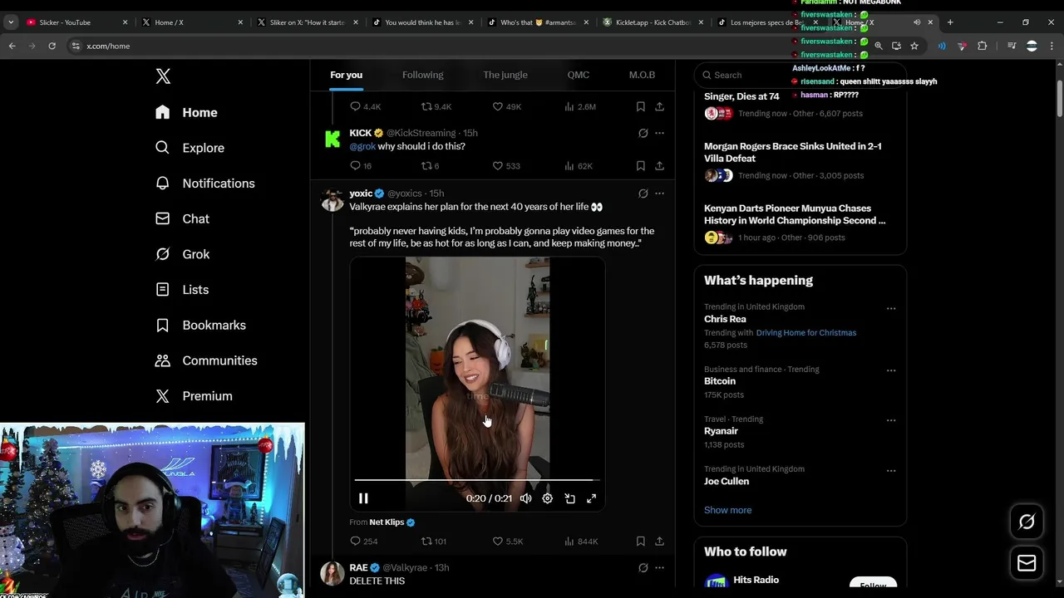Open the Driving Home for Christmas link

pyautogui.click(x=805, y=333)
